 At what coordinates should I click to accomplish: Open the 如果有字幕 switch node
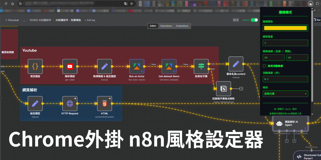click(x=201, y=66)
